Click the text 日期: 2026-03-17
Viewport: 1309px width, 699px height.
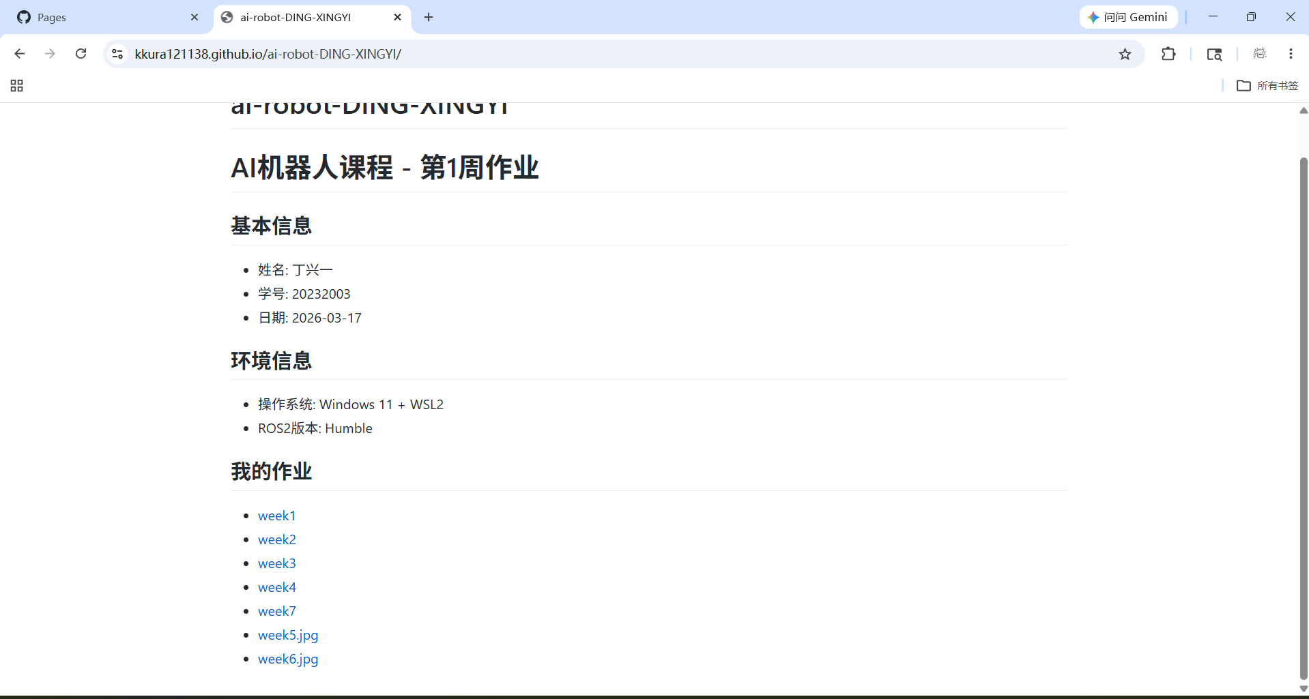[x=310, y=318]
